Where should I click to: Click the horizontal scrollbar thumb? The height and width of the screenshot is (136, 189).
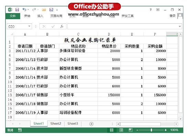140,124
